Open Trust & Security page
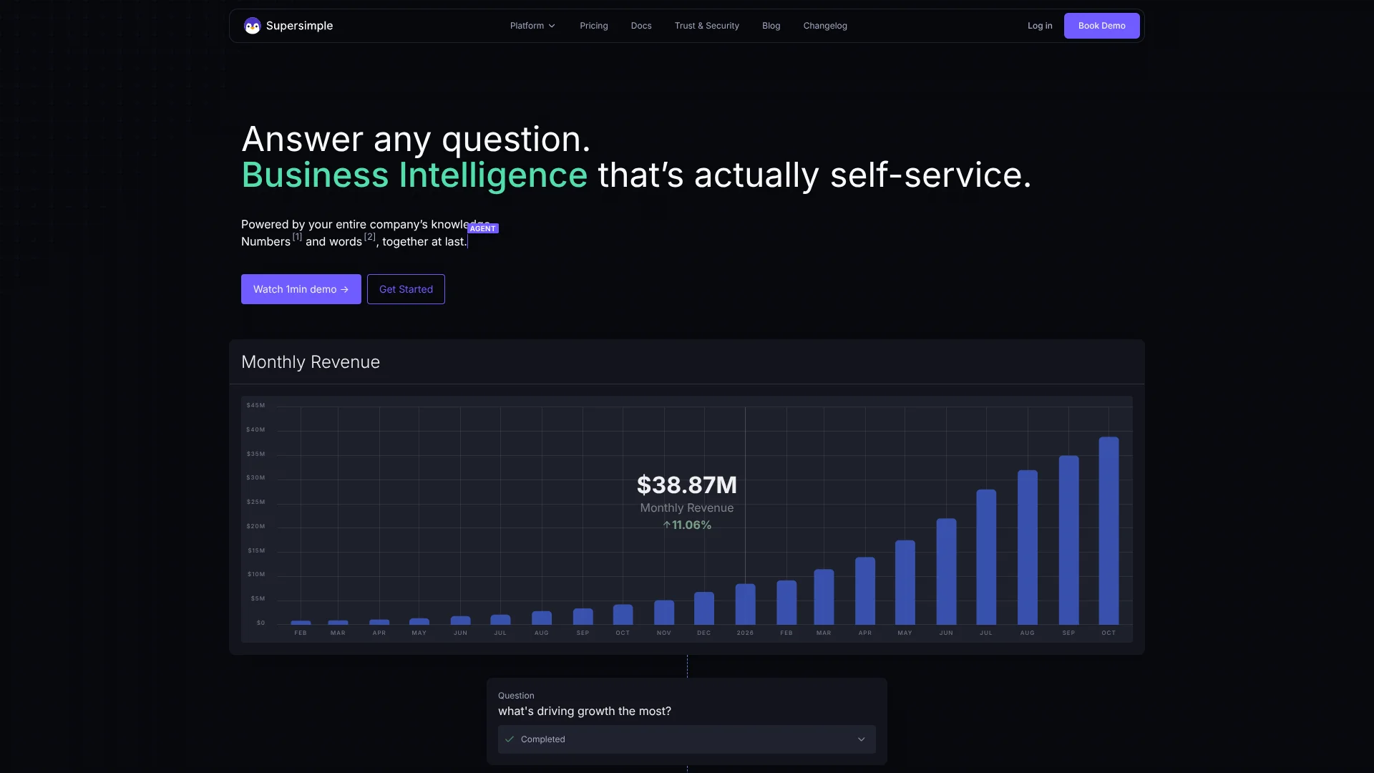The height and width of the screenshot is (773, 1374). coord(707,26)
